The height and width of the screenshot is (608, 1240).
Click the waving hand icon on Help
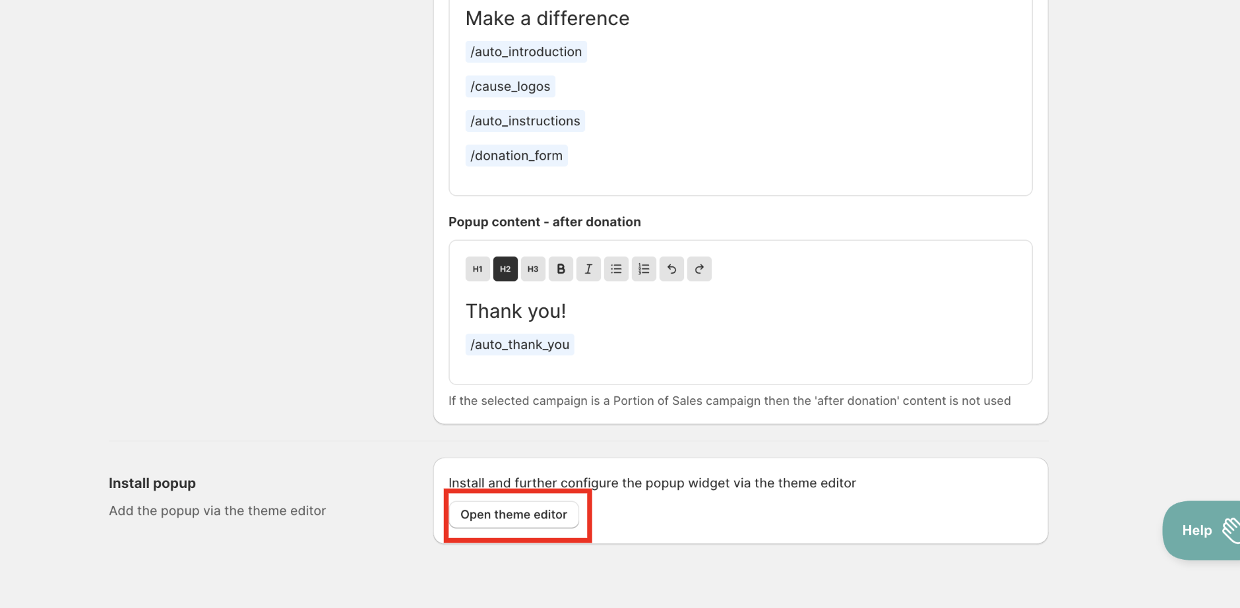(1230, 530)
